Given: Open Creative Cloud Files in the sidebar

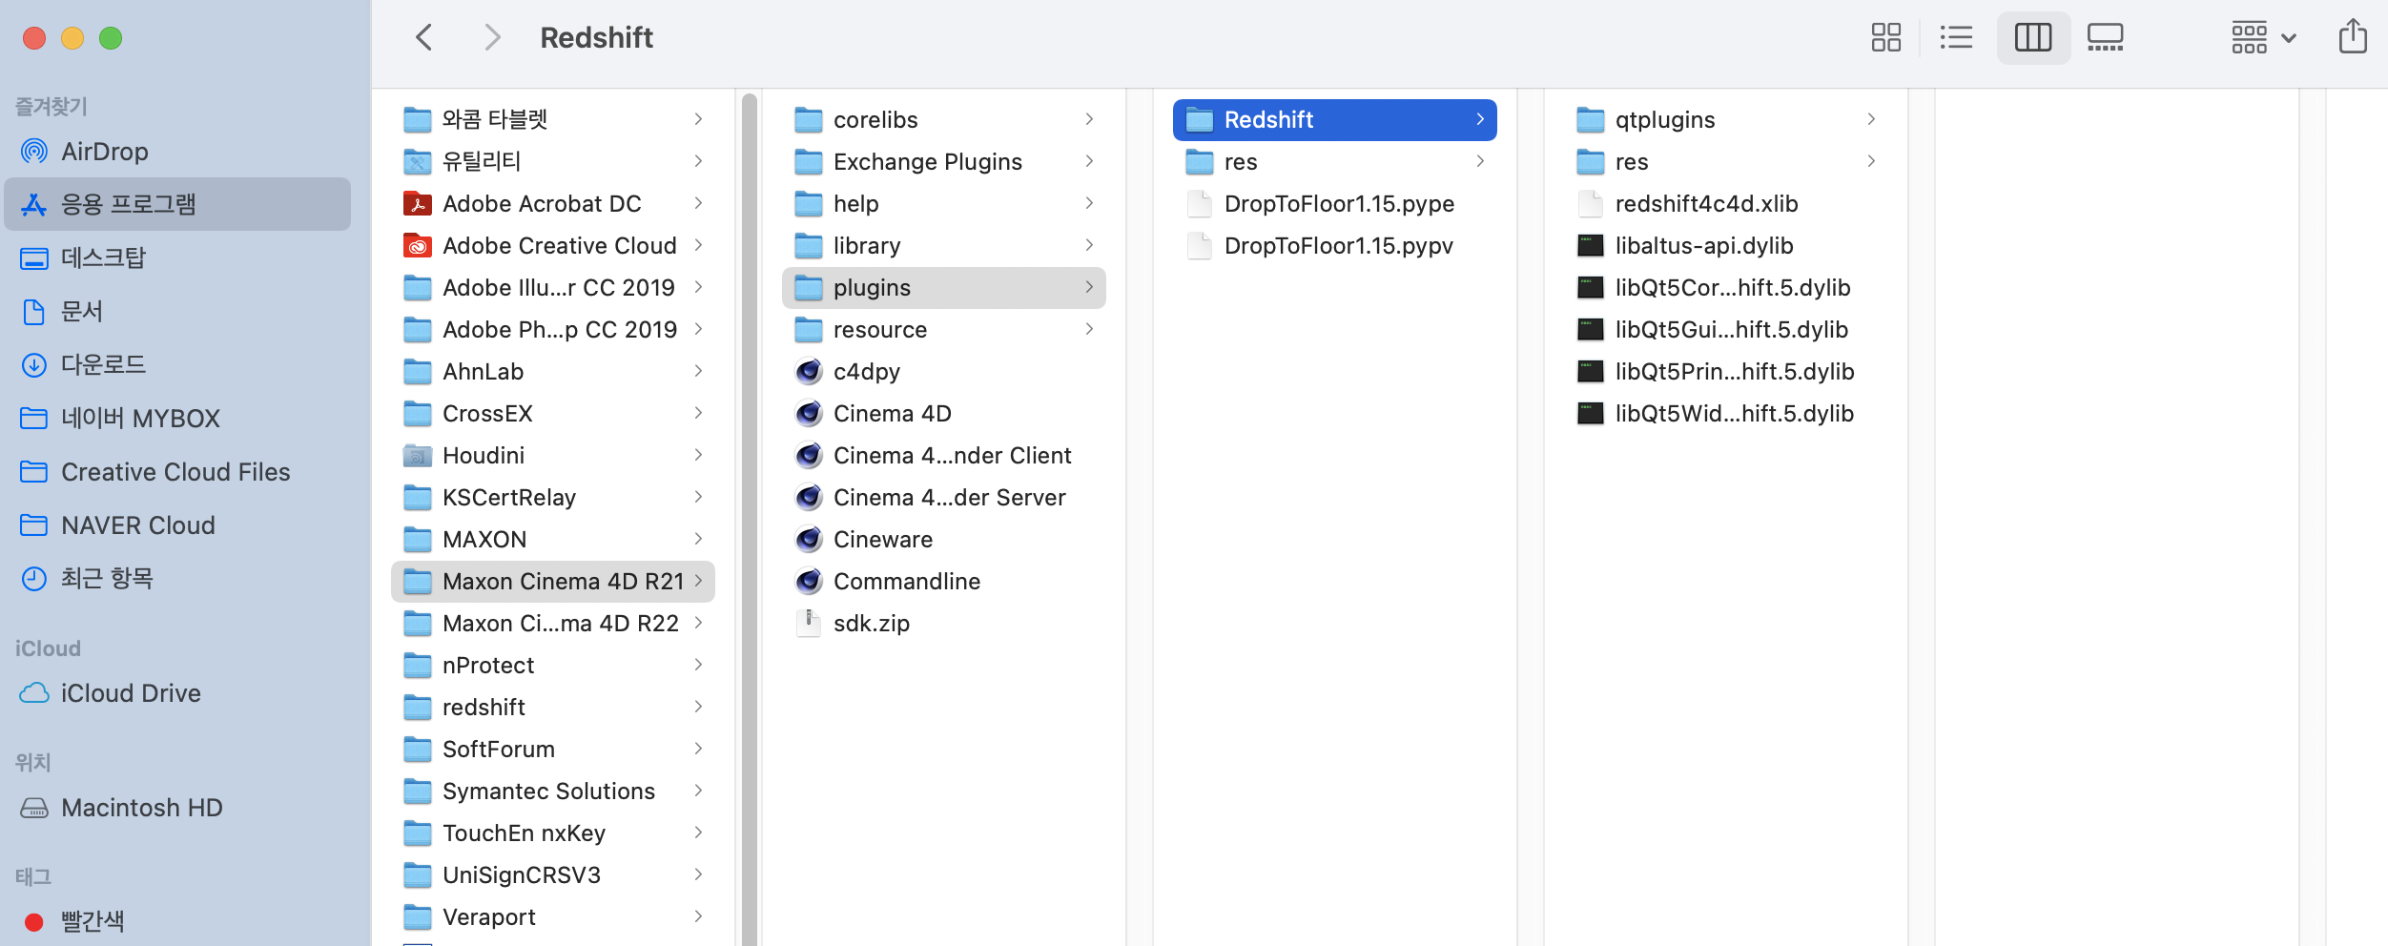Looking at the screenshot, I should (177, 471).
